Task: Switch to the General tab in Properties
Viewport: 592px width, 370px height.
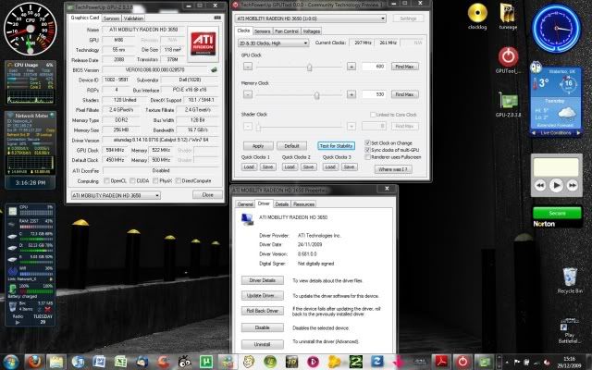Action: (x=245, y=203)
